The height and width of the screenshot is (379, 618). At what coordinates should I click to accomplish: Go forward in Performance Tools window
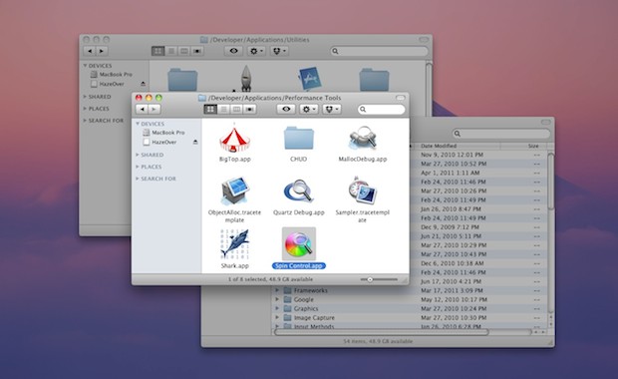(x=154, y=110)
